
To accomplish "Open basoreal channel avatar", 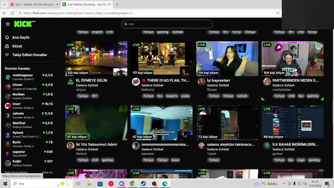I will pos(136,146).
